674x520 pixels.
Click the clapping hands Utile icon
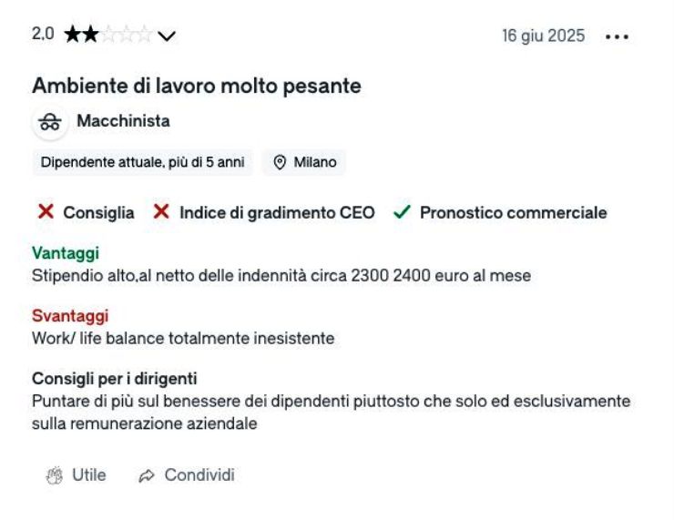[x=55, y=475]
